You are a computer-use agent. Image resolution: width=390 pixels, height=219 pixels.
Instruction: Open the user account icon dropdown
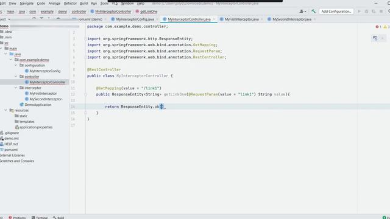point(302,12)
